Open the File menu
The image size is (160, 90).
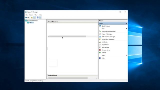(x=26, y=15)
